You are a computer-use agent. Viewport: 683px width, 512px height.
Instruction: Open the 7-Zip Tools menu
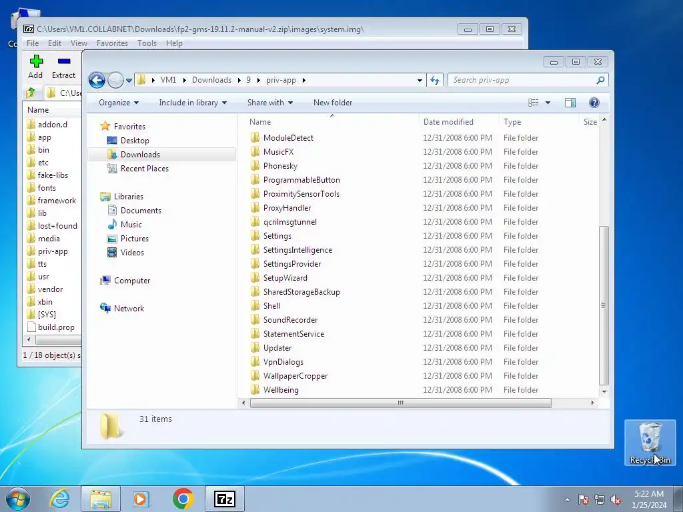pyautogui.click(x=147, y=43)
